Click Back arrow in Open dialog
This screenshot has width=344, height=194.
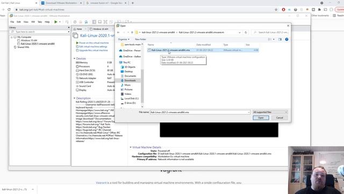click(118, 32)
